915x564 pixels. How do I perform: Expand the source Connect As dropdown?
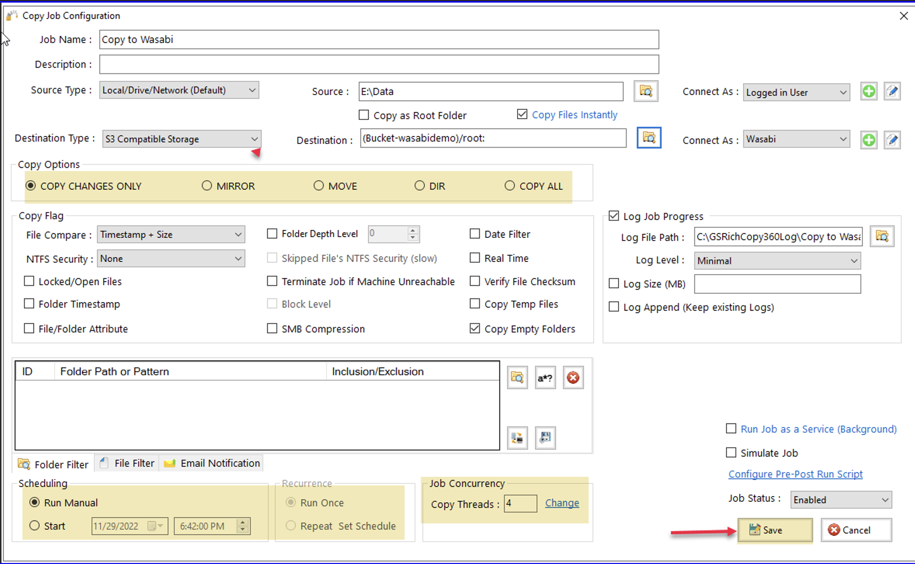coord(797,92)
